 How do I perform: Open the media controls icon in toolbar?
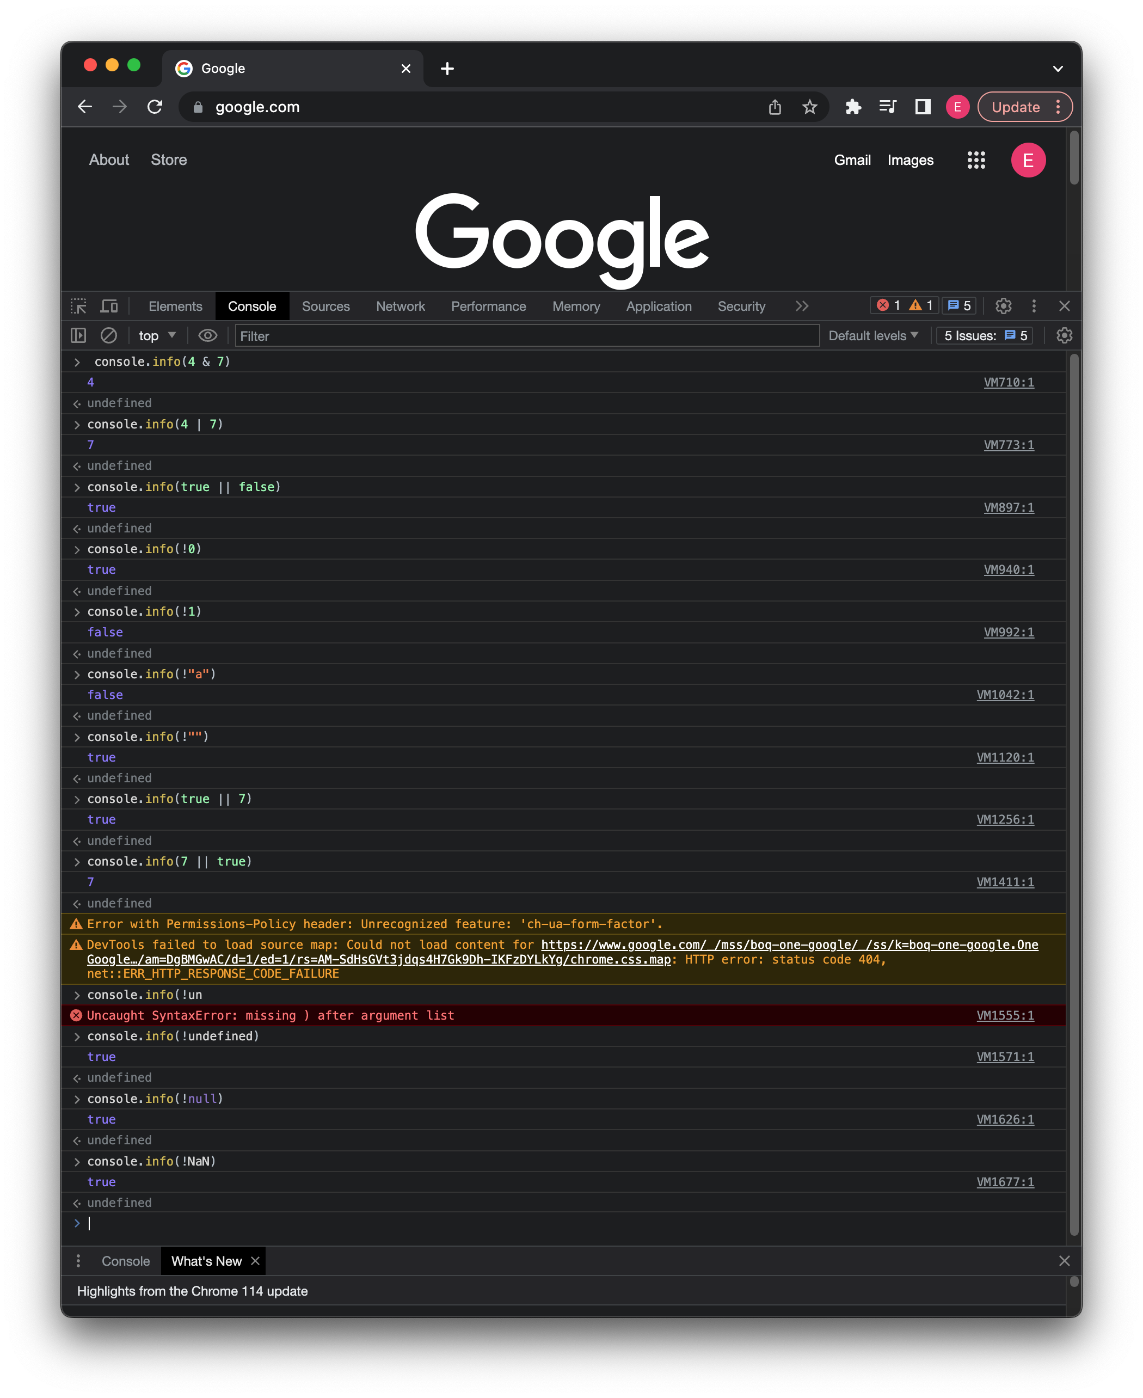[x=888, y=107]
